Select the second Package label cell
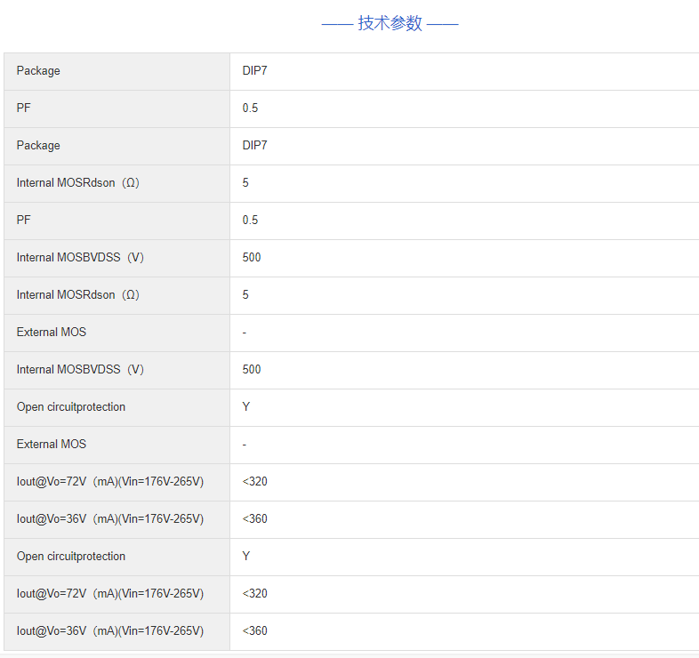Screen dimensions: 699x658 point(38,146)
